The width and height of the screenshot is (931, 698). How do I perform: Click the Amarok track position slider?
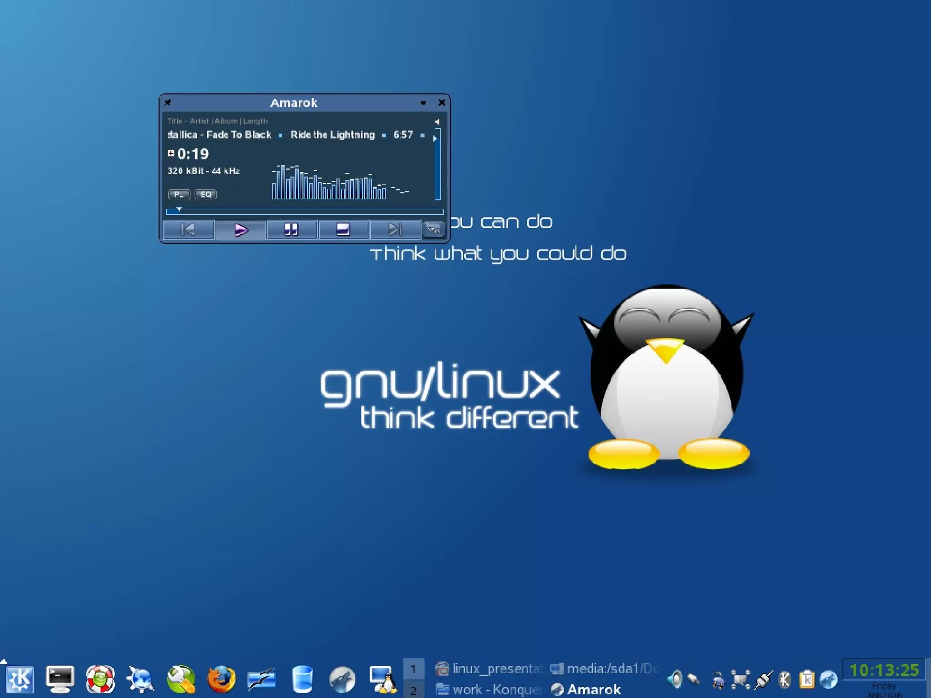click(x=305, y=212)
